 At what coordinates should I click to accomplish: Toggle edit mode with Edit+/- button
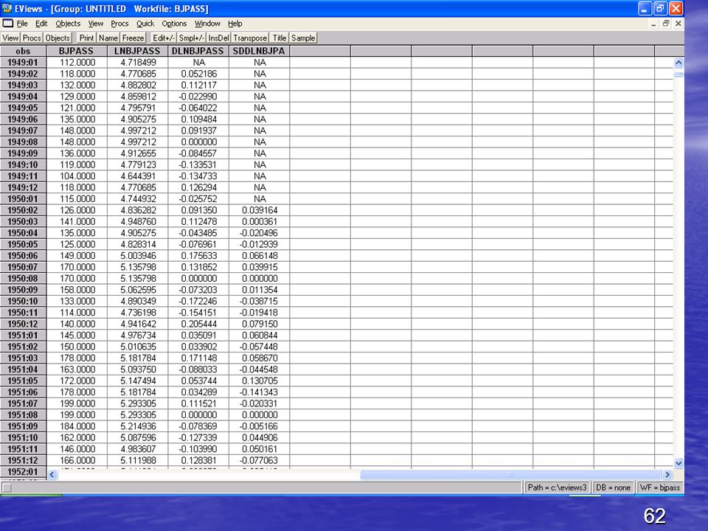(x=164, y=38)
